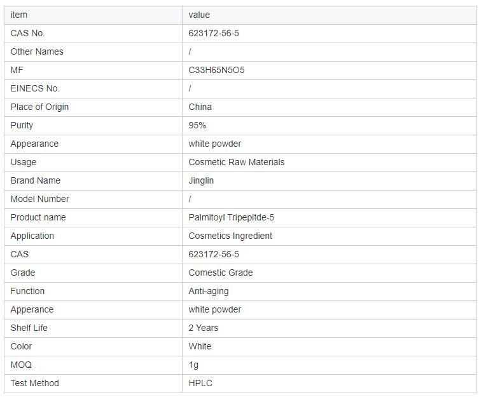Viewport: 479px width, 397px height.
Task: Select the 'CAS No.' label cell
Action: pyautogui.click(x=27, y=33)
